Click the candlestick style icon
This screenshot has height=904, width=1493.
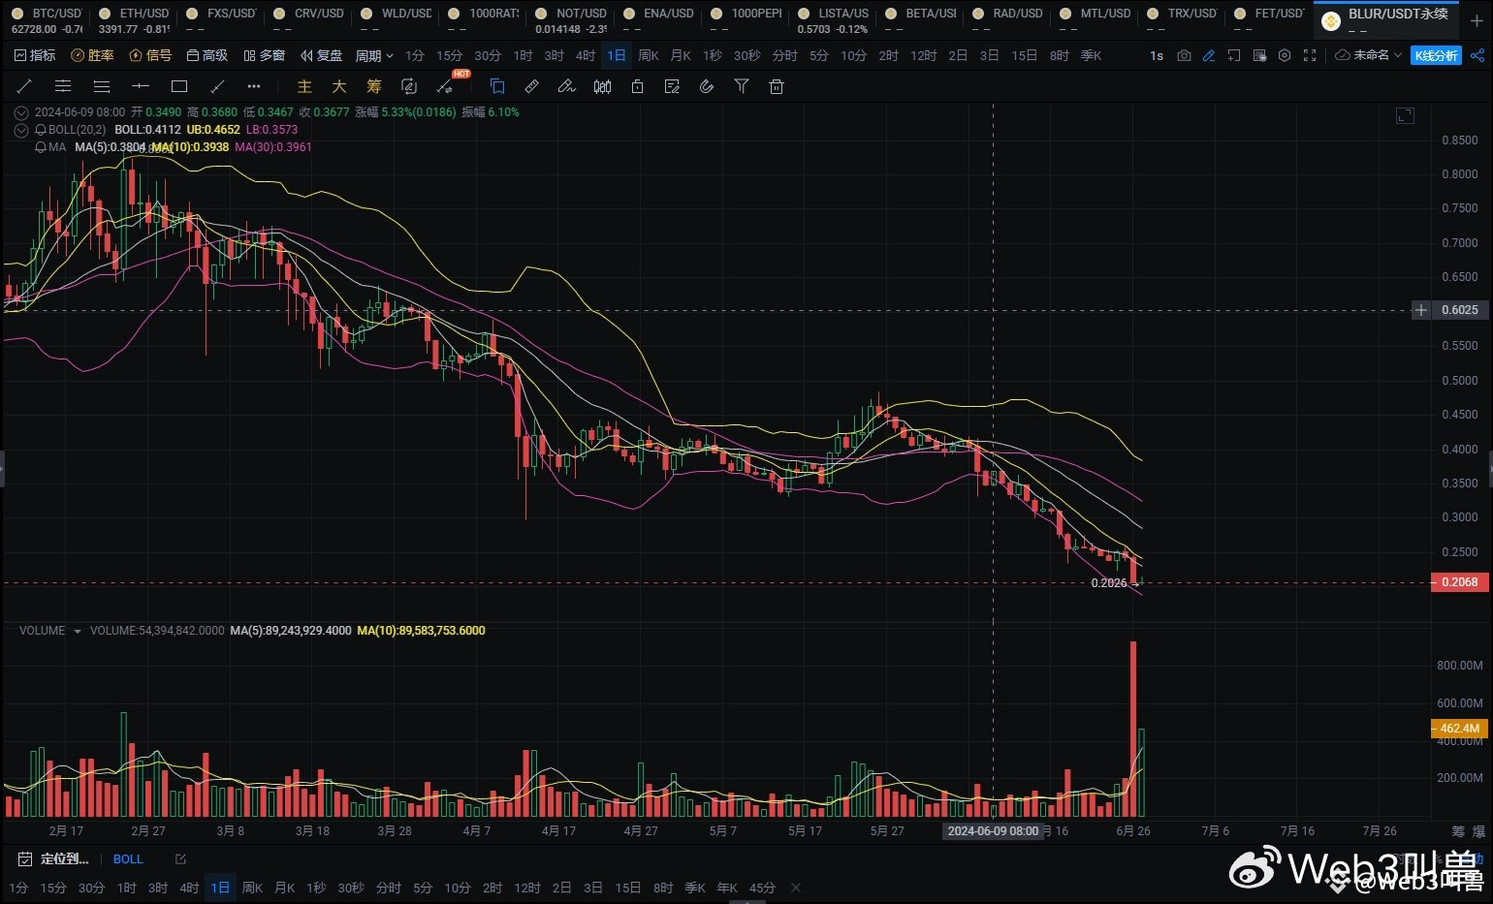click(602, 86)
